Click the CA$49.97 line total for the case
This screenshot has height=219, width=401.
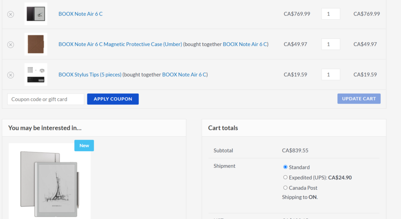pos(365,44)
